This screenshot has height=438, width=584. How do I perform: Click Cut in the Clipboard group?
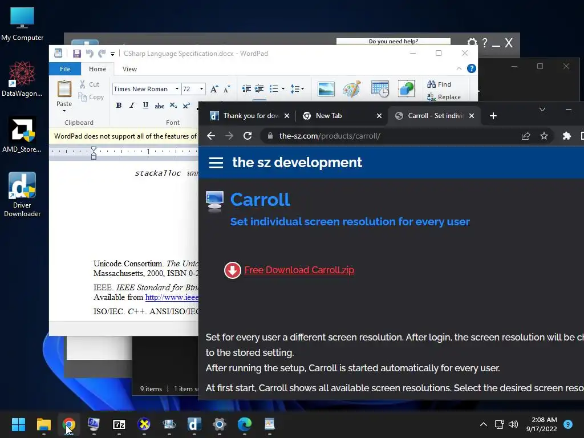(90, 84)
